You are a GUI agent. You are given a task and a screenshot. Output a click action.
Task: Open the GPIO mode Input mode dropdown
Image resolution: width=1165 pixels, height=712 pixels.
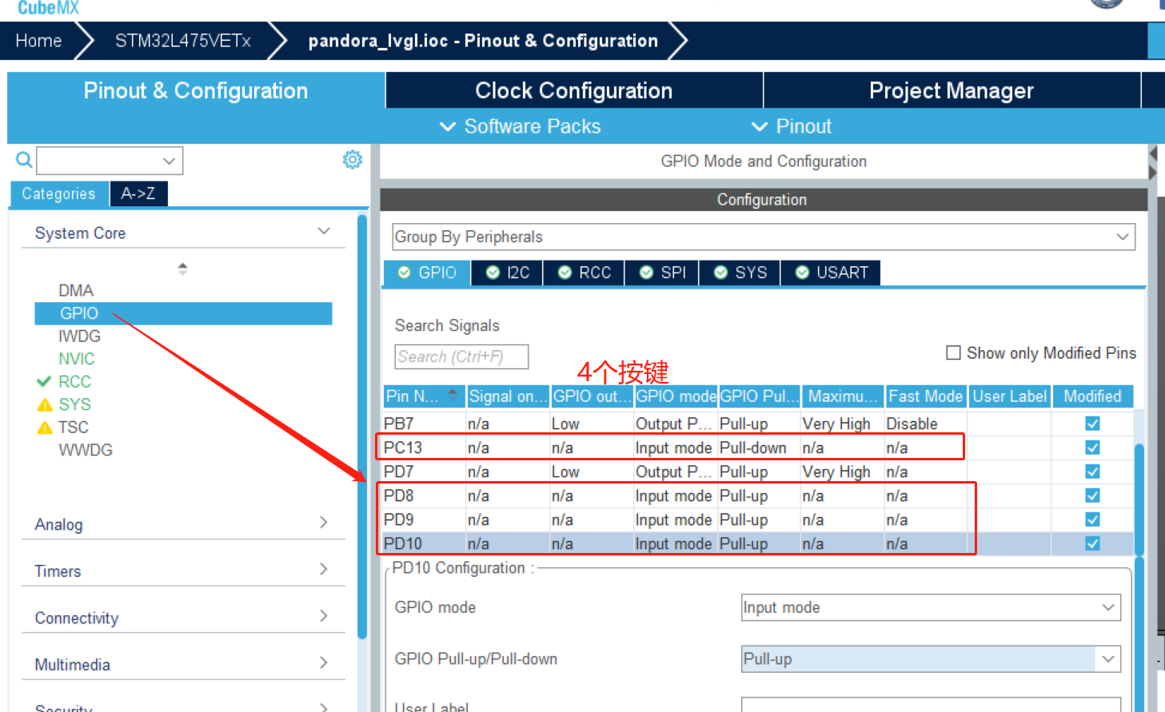pyautogui.click(x=930, y=607)
